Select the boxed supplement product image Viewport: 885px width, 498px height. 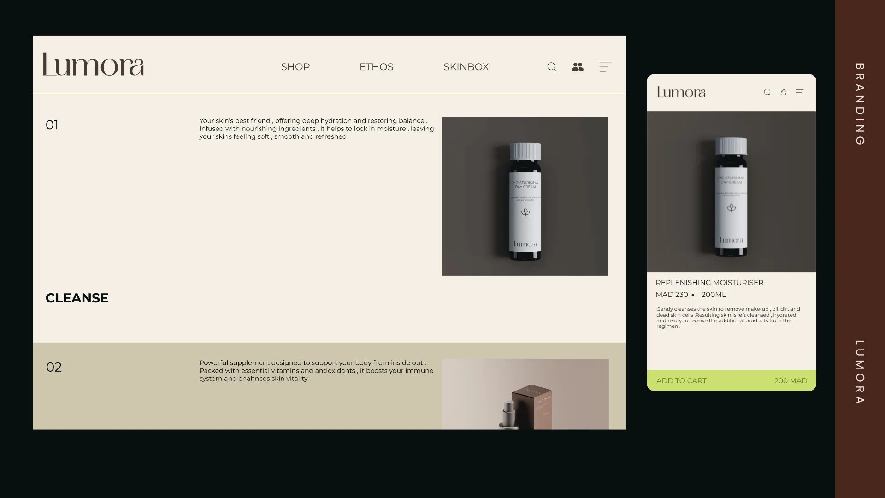525,394
